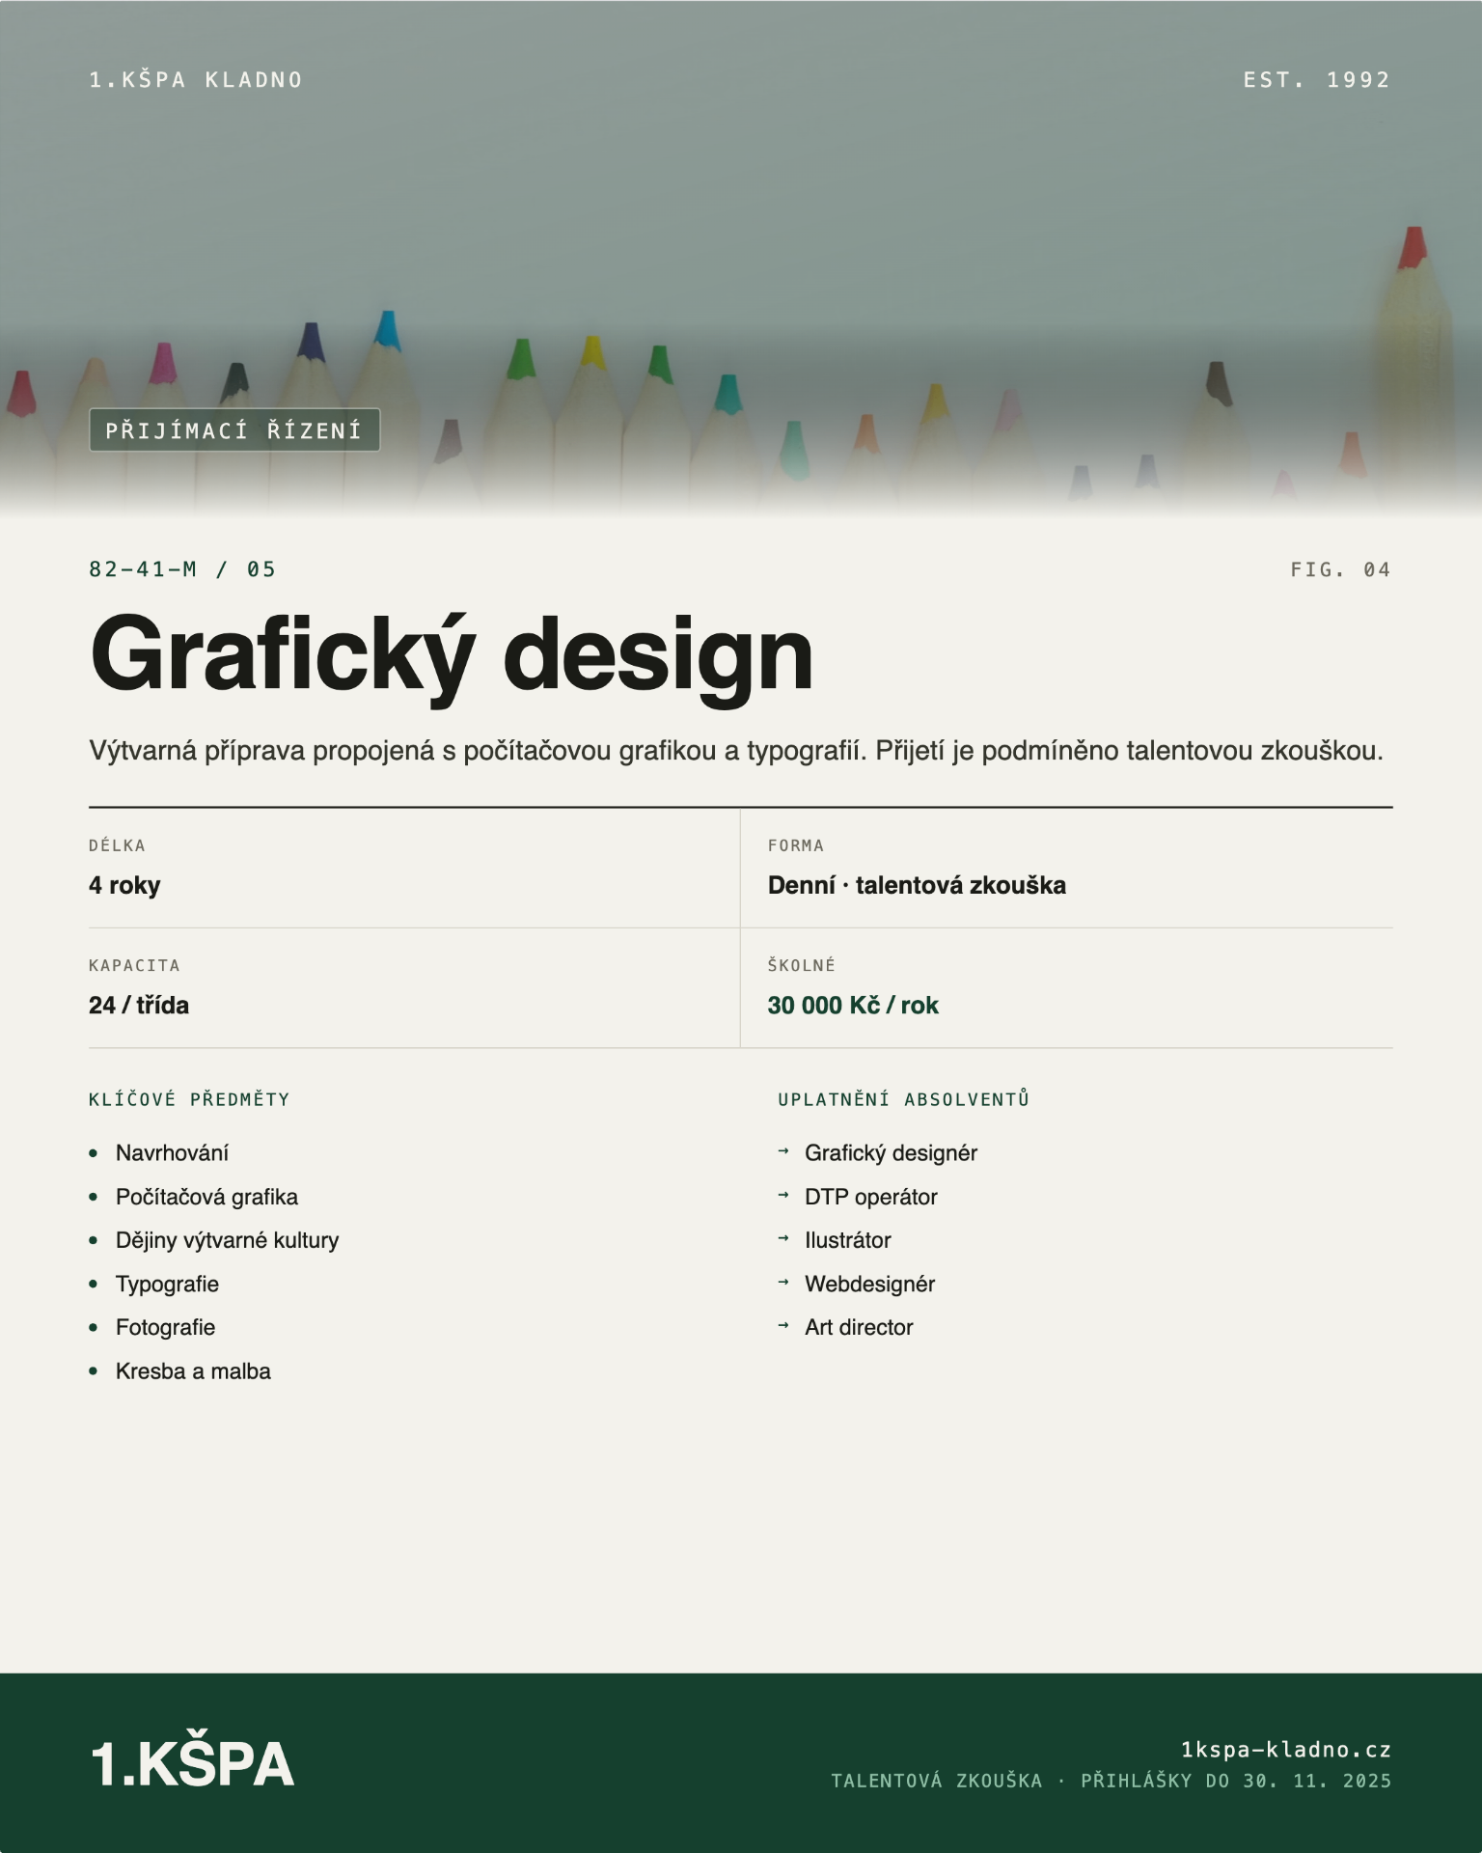Image resolution: width=1482 pixels, height=1853 pixels.
Task: Click the value 24 / třída
Action: click(x=139, y=1005)
